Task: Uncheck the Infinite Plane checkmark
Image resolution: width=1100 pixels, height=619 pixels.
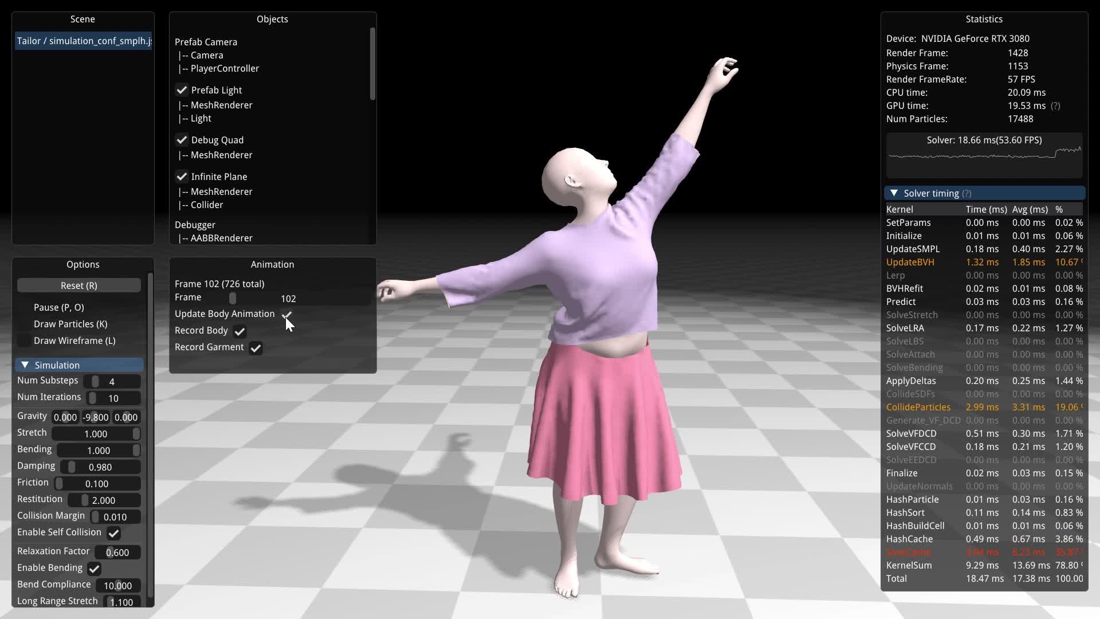Action: coord(182,177)
